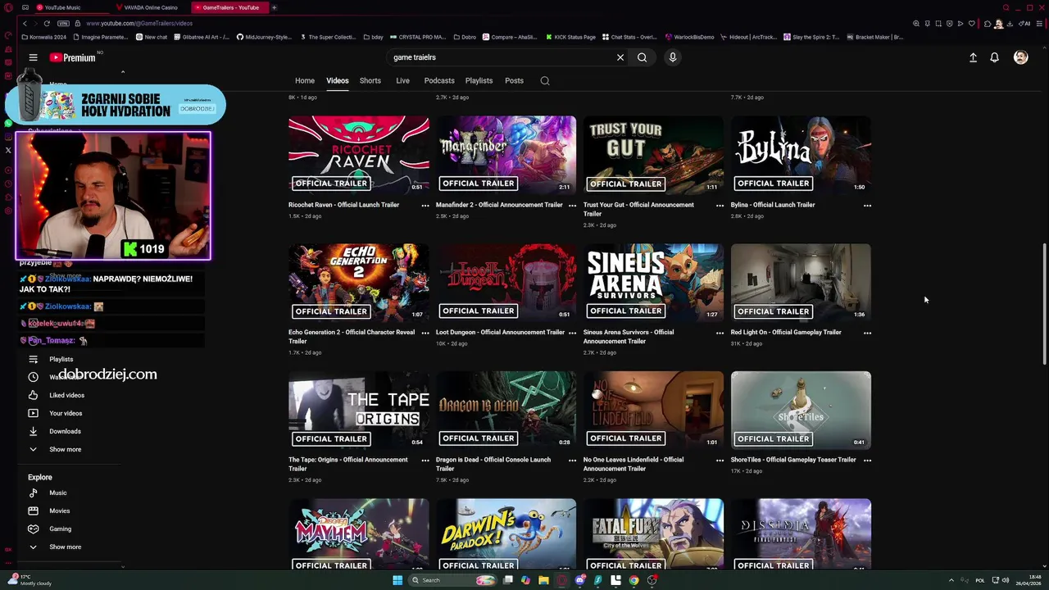This screenshot has height=590, width=1049.
Task: Open the notifications bell
Action: click(x=994, y=57)
